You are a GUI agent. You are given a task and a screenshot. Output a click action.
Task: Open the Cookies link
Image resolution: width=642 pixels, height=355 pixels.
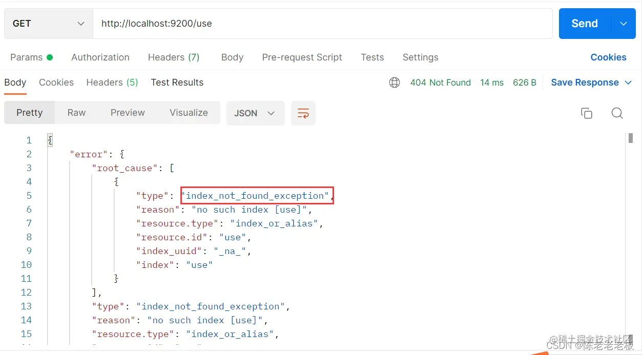(608, 57)
